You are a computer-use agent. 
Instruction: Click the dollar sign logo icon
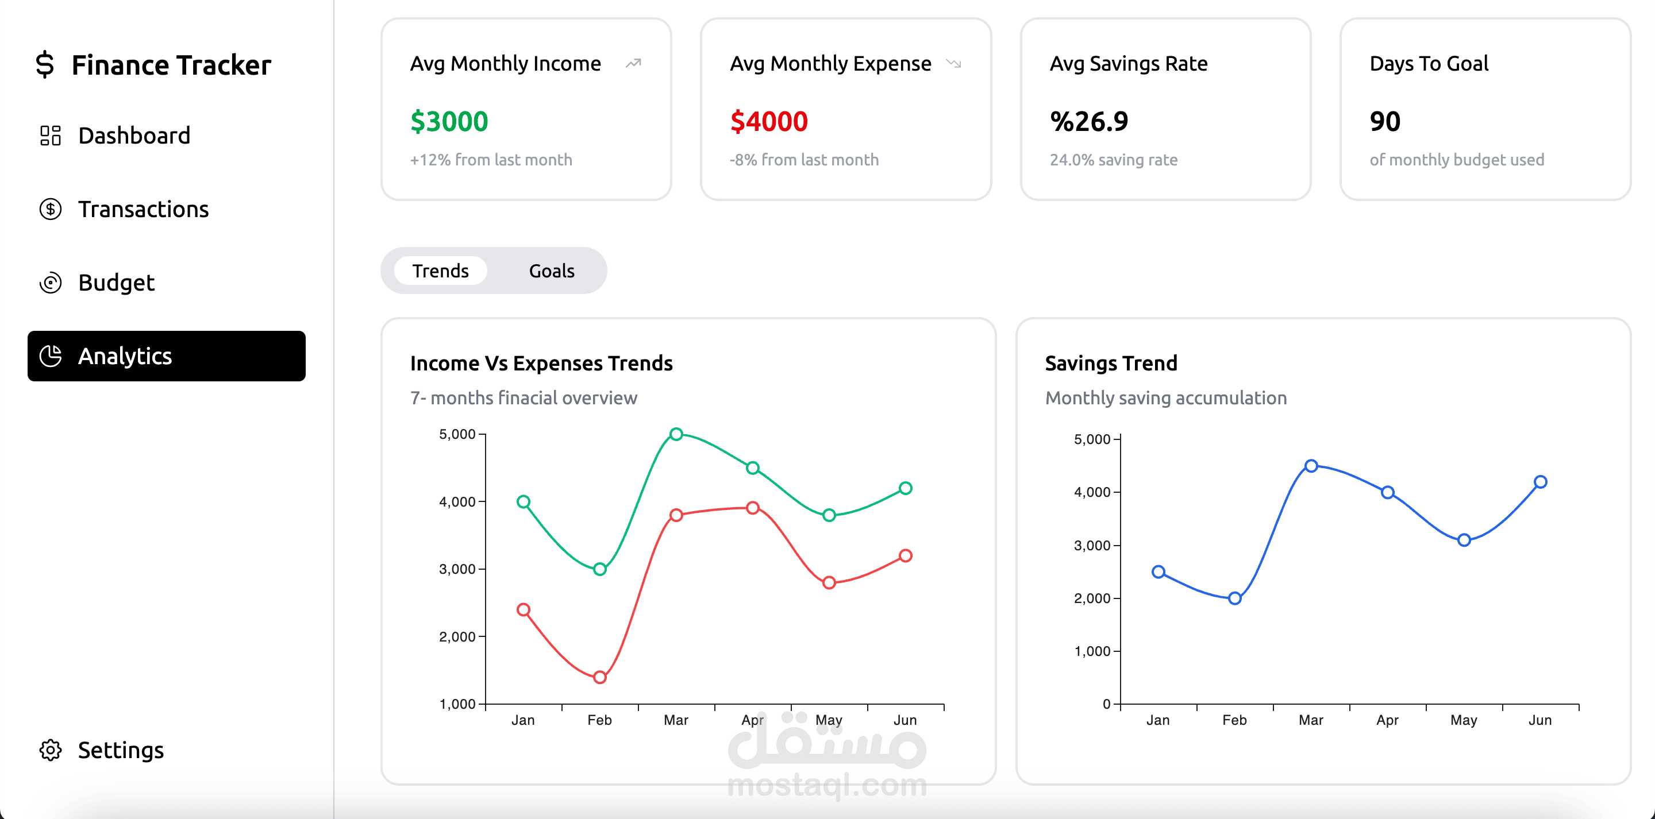[45, 65]
